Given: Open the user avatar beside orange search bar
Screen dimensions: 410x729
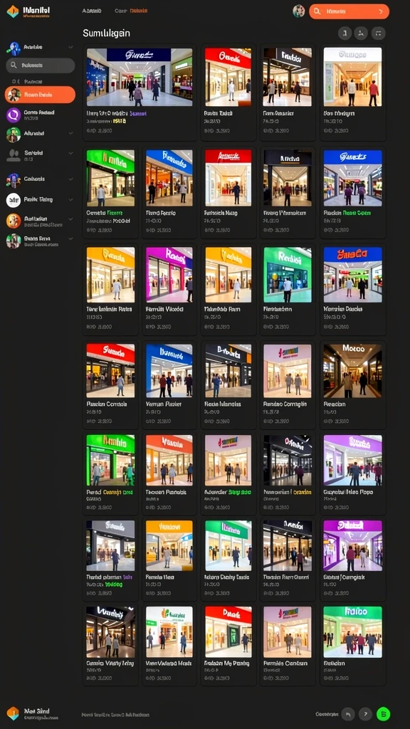Looking at the screenshot, I should pos(299,11).
